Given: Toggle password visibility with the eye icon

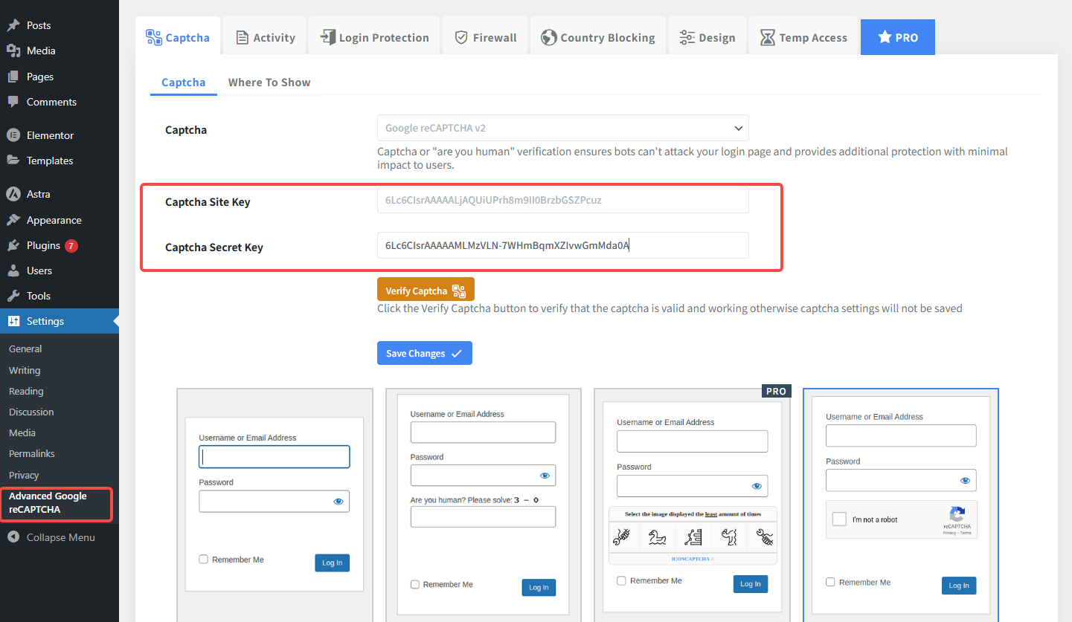Looking at the screenshot, I should (x=338, y=501).
